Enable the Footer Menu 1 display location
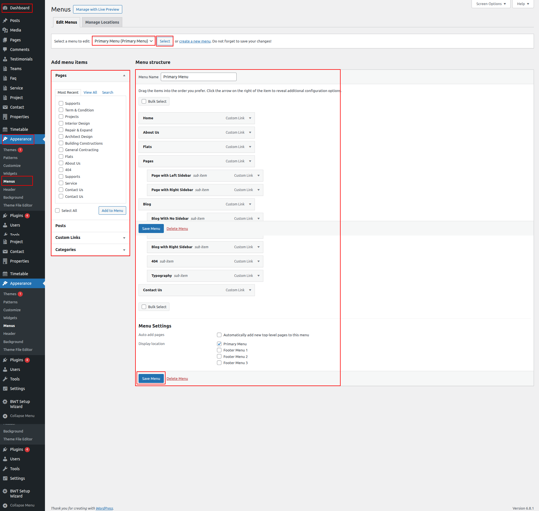The width and height of the screenshot is (539, 511). coord(219,350)
